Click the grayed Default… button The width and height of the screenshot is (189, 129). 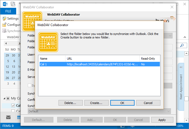tap(39, 120)
